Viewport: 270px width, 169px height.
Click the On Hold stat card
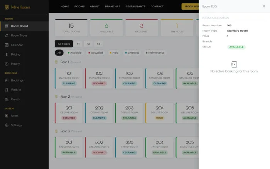177,28
